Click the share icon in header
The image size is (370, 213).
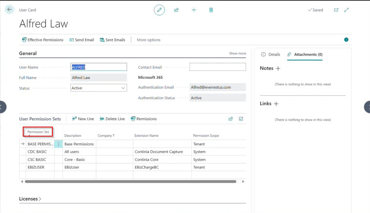coord(177,10)
